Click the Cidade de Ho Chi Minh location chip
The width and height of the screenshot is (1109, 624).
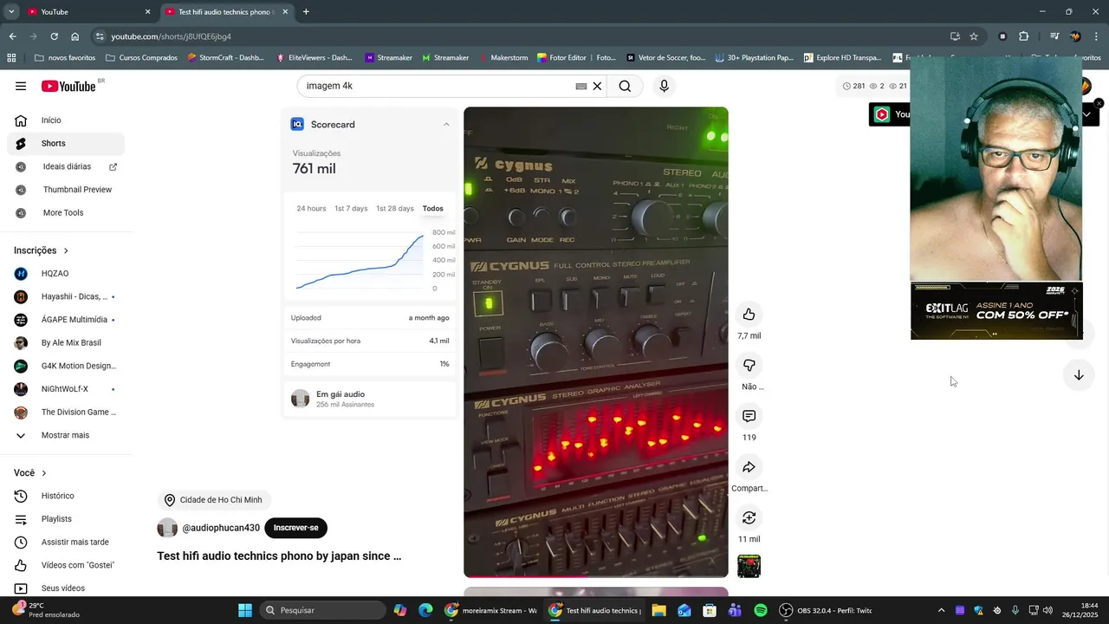point(214,500)
